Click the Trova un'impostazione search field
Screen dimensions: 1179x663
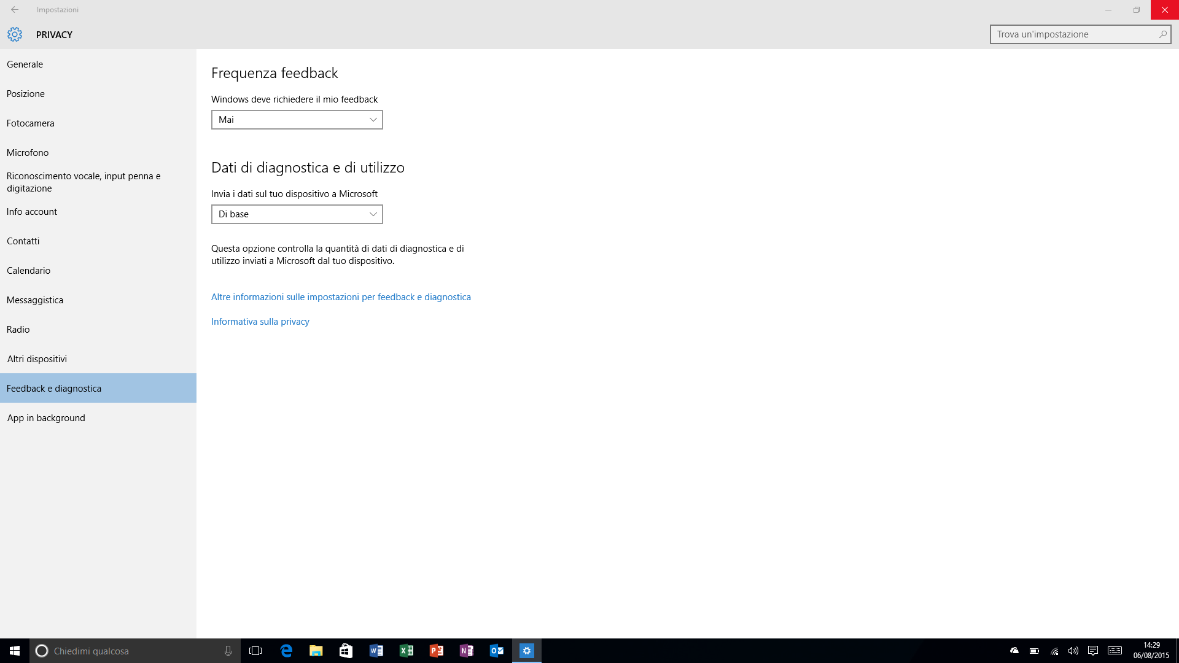pyautogui.click(x=1080, y=34)
